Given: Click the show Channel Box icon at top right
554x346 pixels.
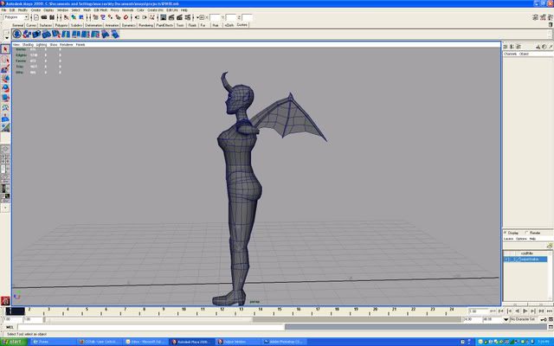Looking at the screenshot, I should (547, 16).
